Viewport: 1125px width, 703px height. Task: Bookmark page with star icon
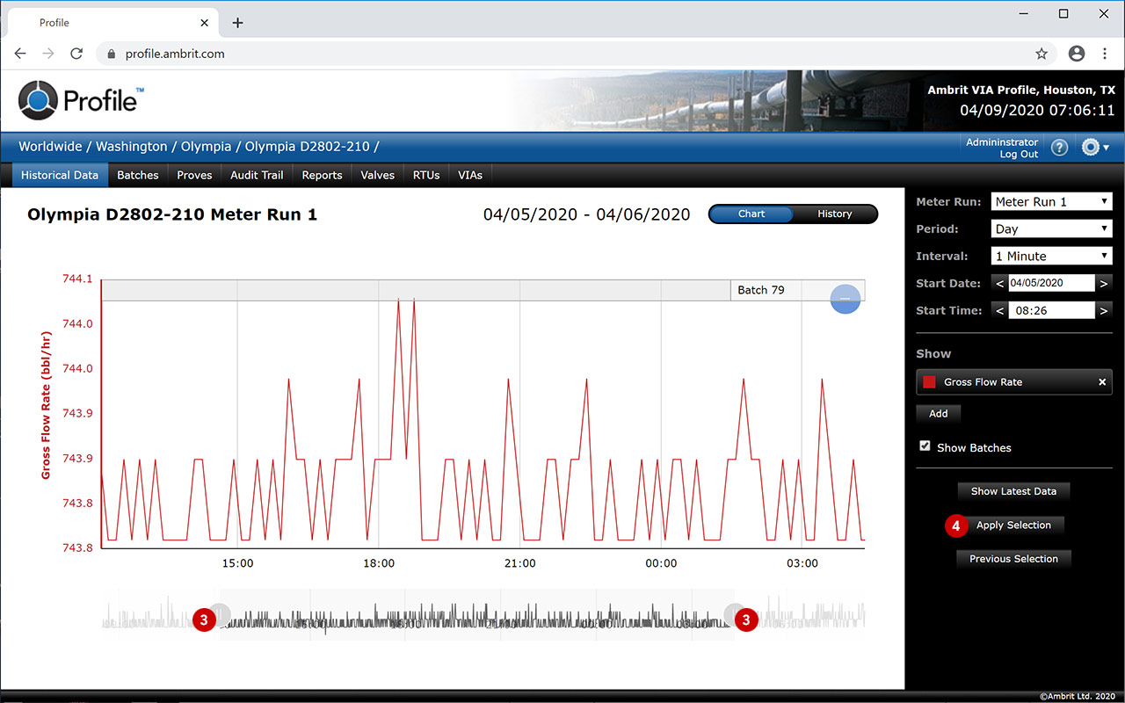(1042, 54)
